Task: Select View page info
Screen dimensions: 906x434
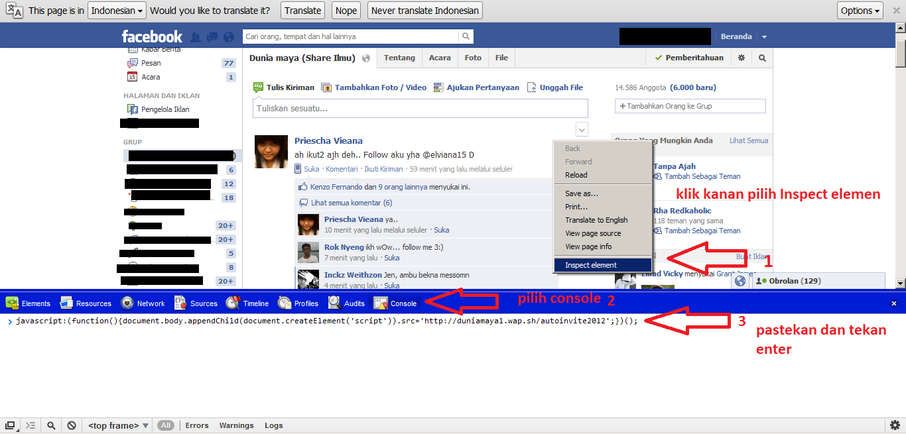Action: (603, 246)
